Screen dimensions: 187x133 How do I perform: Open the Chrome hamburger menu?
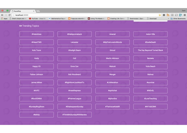[x=185, y=15]
